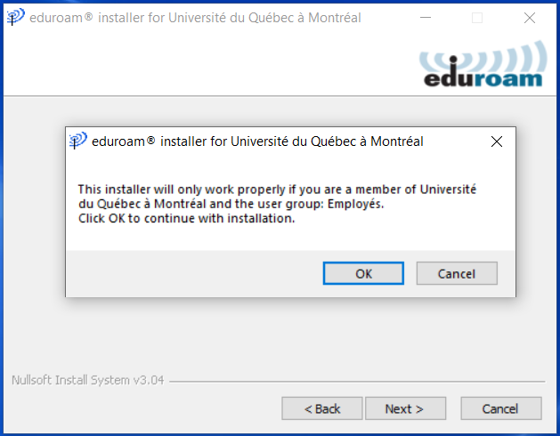
Task: Click the main window title text
Action: point(195,18)
